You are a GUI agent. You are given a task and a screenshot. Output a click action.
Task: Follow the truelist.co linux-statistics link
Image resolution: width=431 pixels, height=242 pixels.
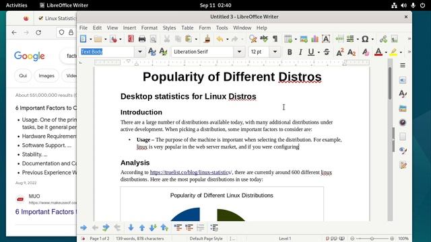click(x=191, y=172)
